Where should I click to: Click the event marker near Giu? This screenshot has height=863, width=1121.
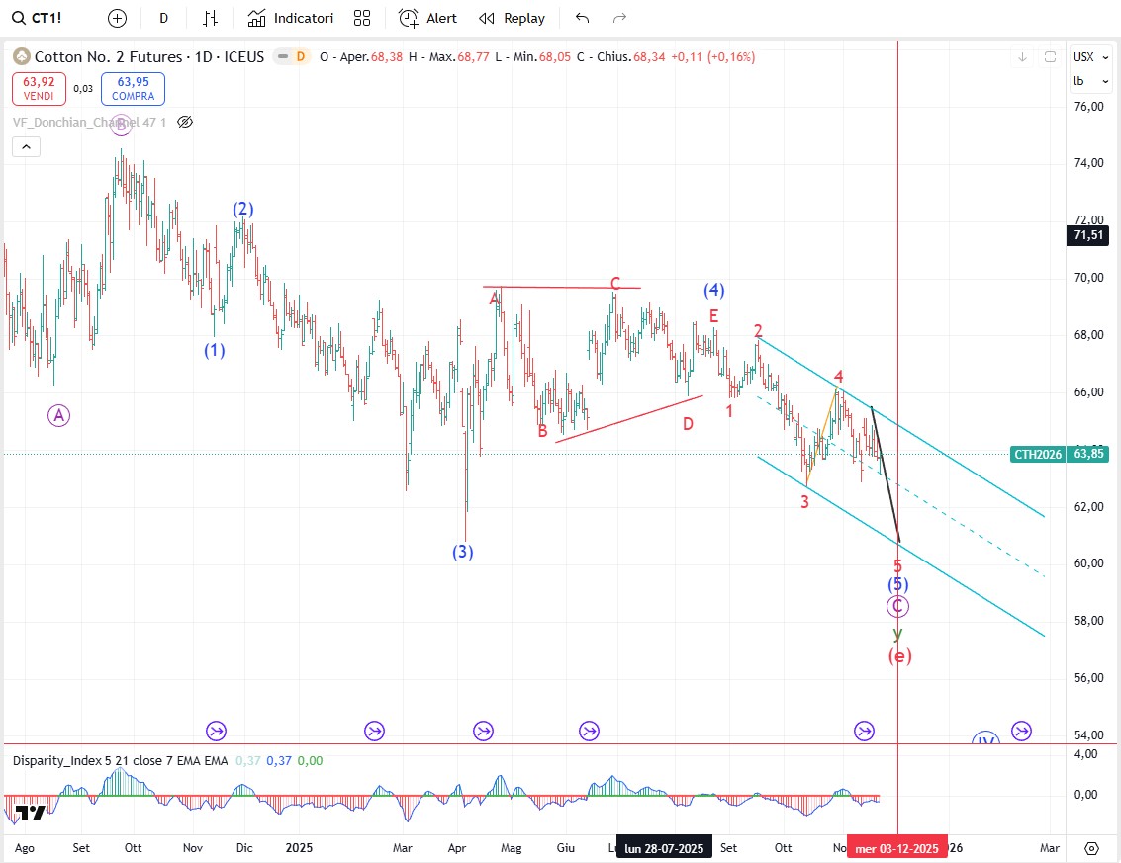(x=589, y=731)
